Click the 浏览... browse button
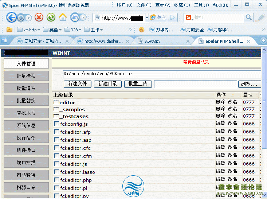The image size is (267, 199). pos(250,84)
